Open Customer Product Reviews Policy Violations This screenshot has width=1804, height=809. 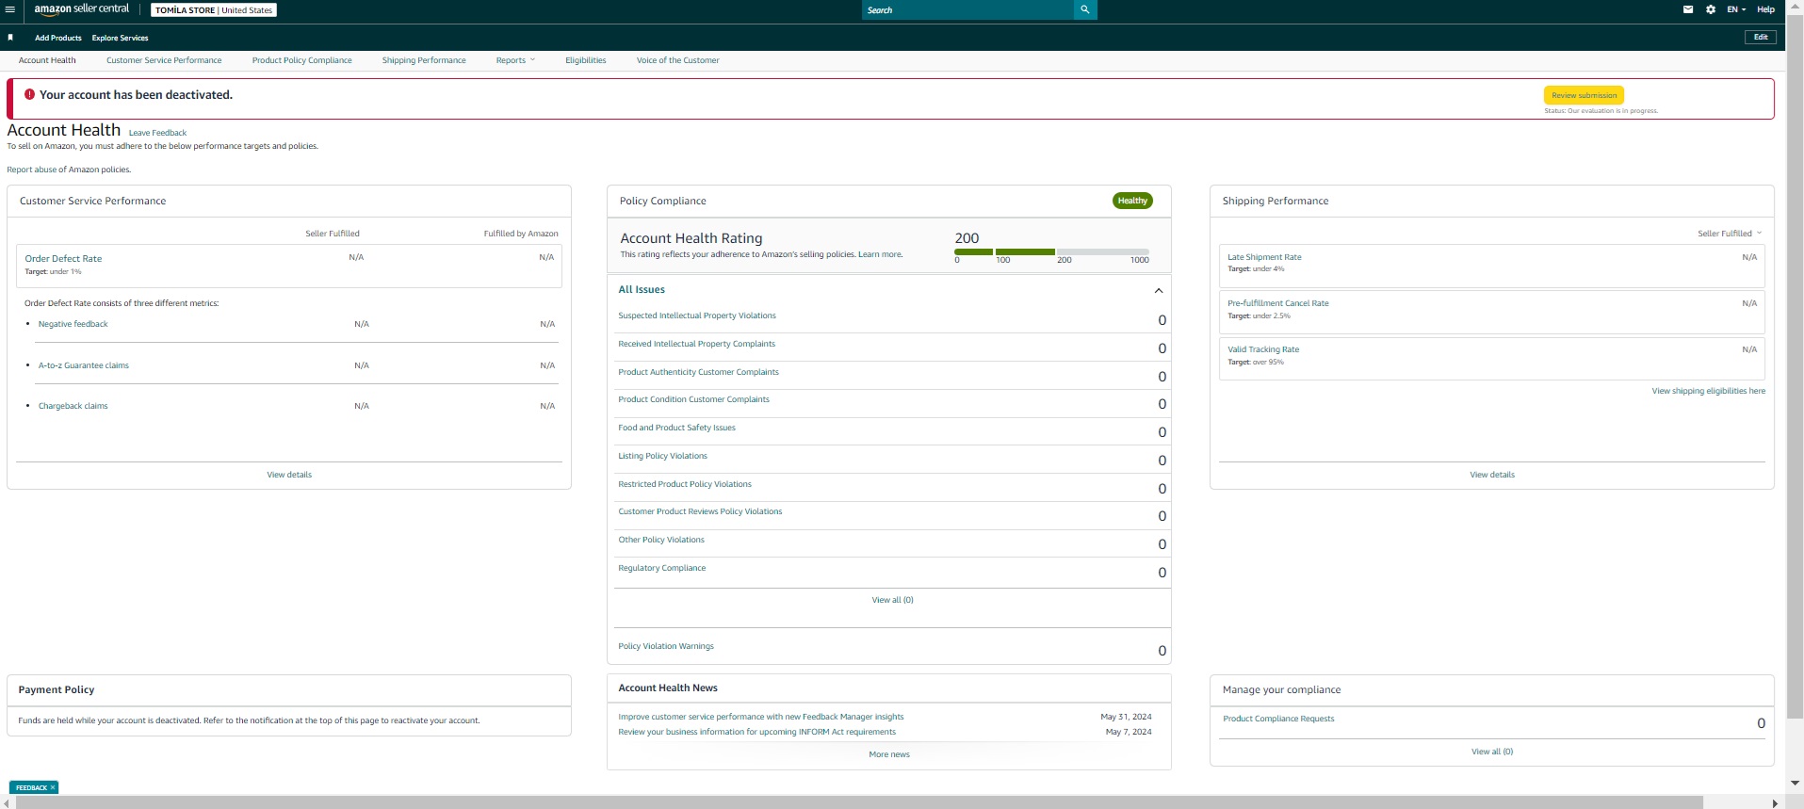(x=700, y=511)
